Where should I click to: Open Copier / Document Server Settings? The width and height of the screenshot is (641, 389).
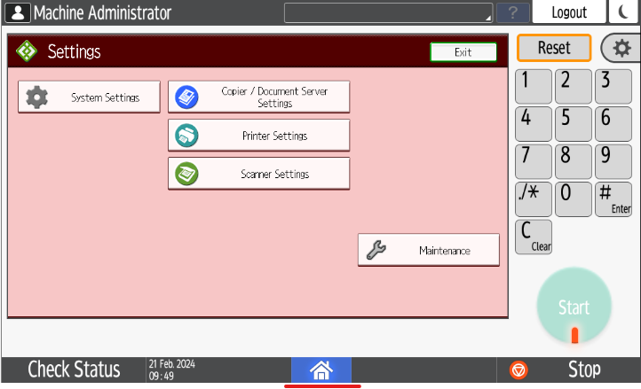pyautogui.click(x=258, y=97)
